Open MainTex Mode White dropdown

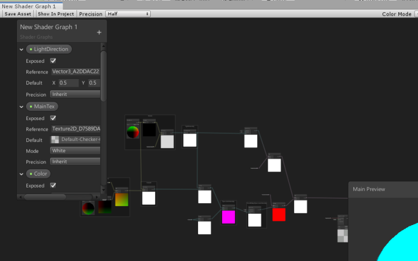[75, 150]
